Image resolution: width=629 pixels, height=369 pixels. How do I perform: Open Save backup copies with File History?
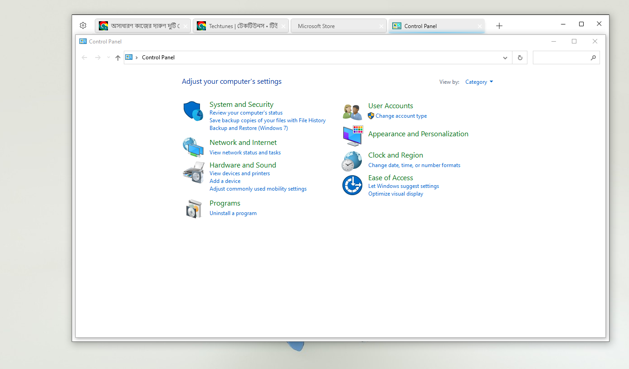[268, 120]
